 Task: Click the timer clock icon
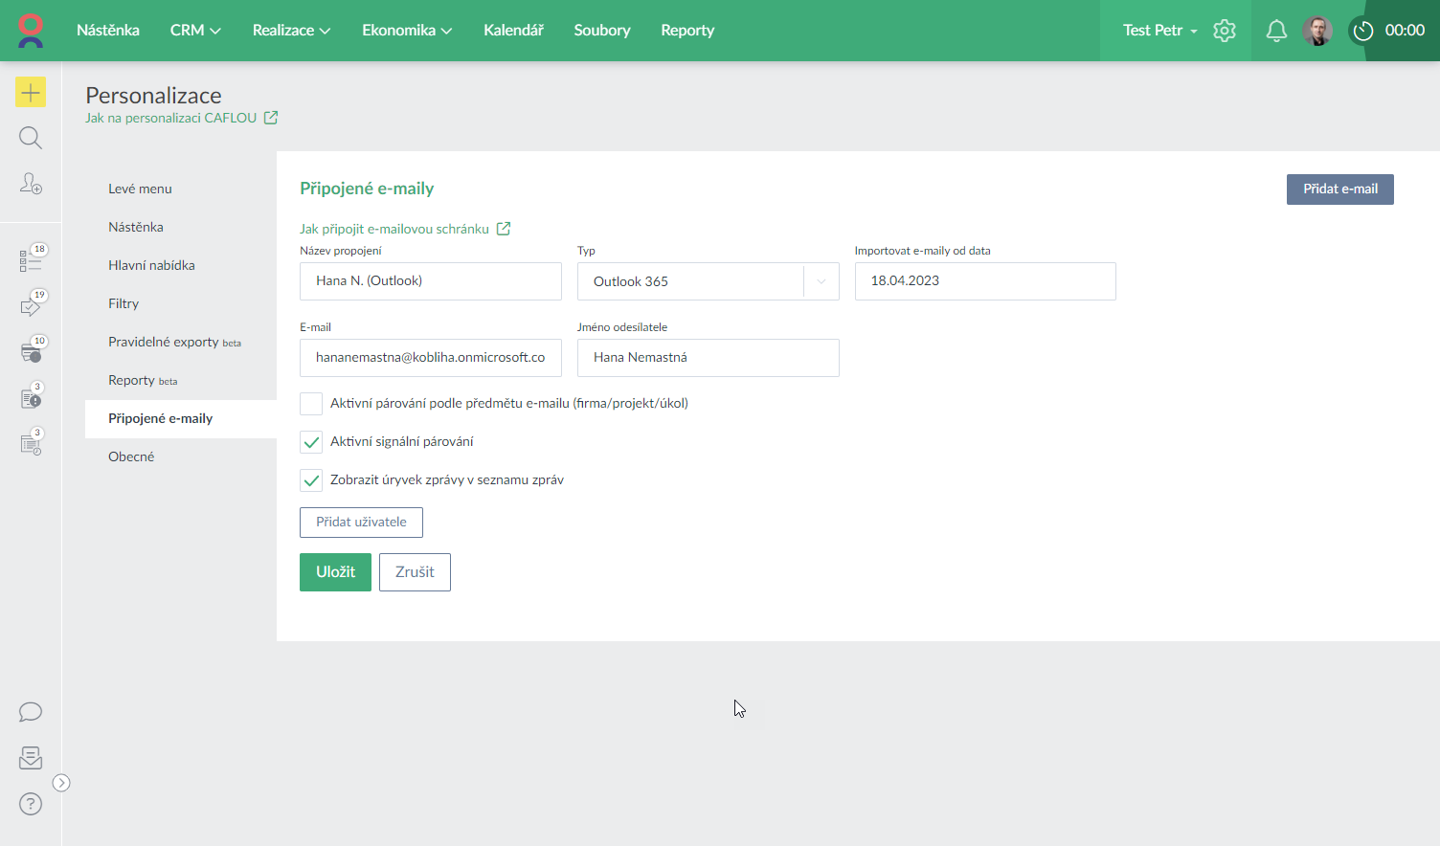(x=1362, y=31)
